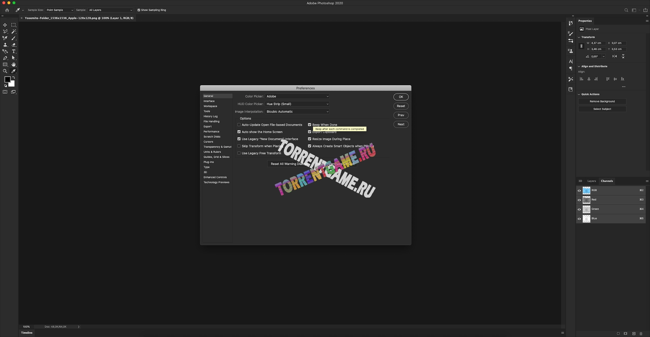Open the Image Interpolation dropdown
650x337 pixels.
click(x=297, y=112)
